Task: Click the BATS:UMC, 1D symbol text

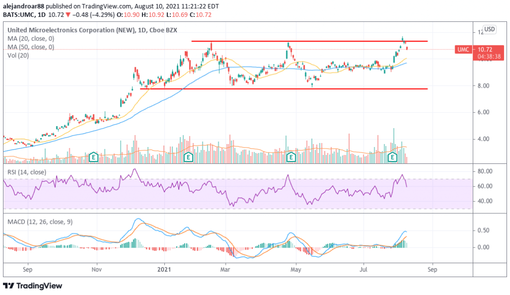Action: (25, 15)
